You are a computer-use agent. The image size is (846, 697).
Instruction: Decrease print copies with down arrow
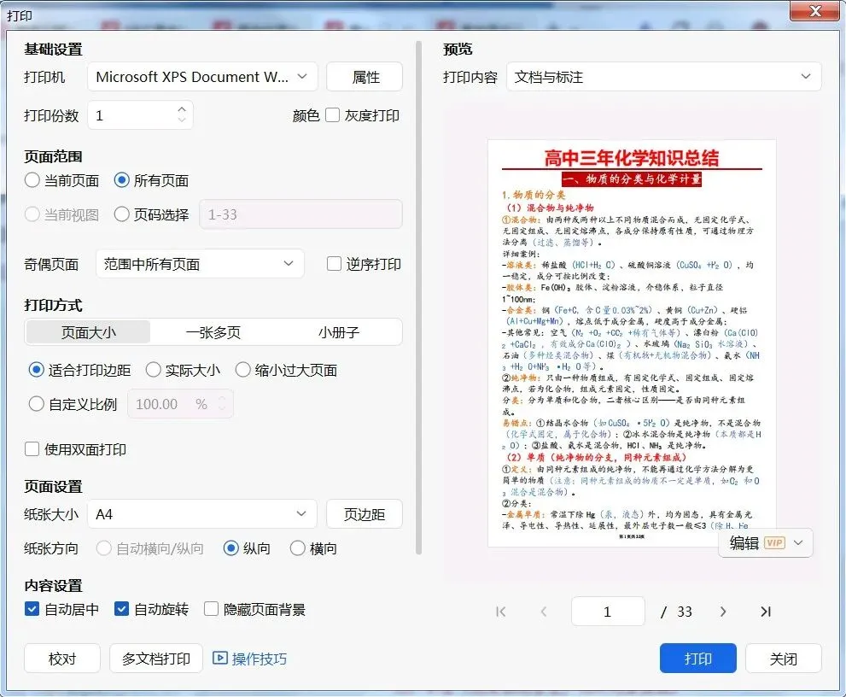182,120
